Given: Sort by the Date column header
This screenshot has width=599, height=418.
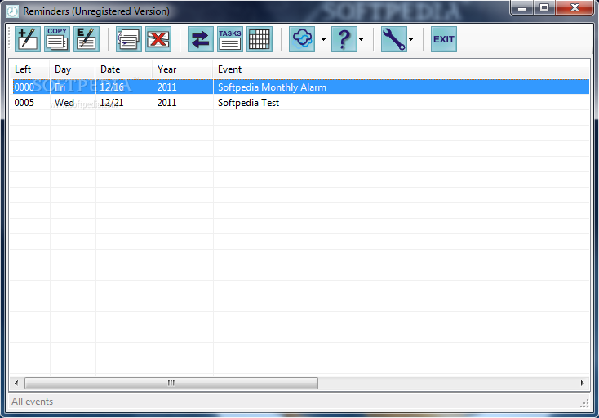Looking at the screenshot, I should (x=124, y=69).
